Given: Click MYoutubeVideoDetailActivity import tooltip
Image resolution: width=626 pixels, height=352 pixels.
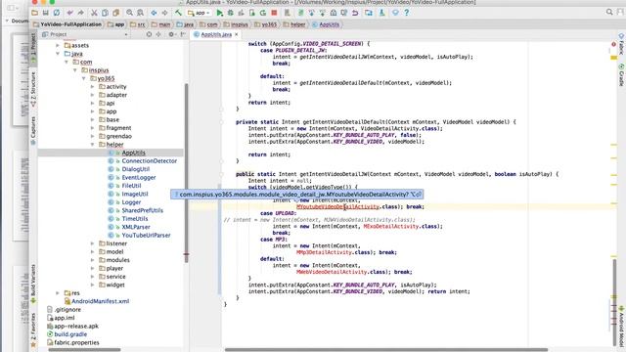Looking at the screenshot, I should (x=296, y=195).
